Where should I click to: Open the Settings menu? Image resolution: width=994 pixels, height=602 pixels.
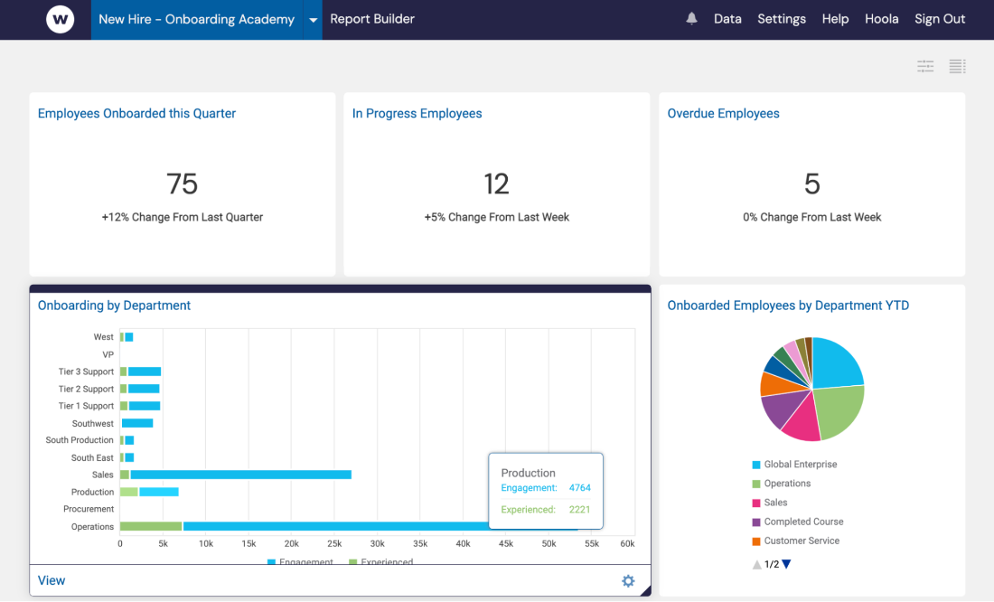[x=782, y=18]
